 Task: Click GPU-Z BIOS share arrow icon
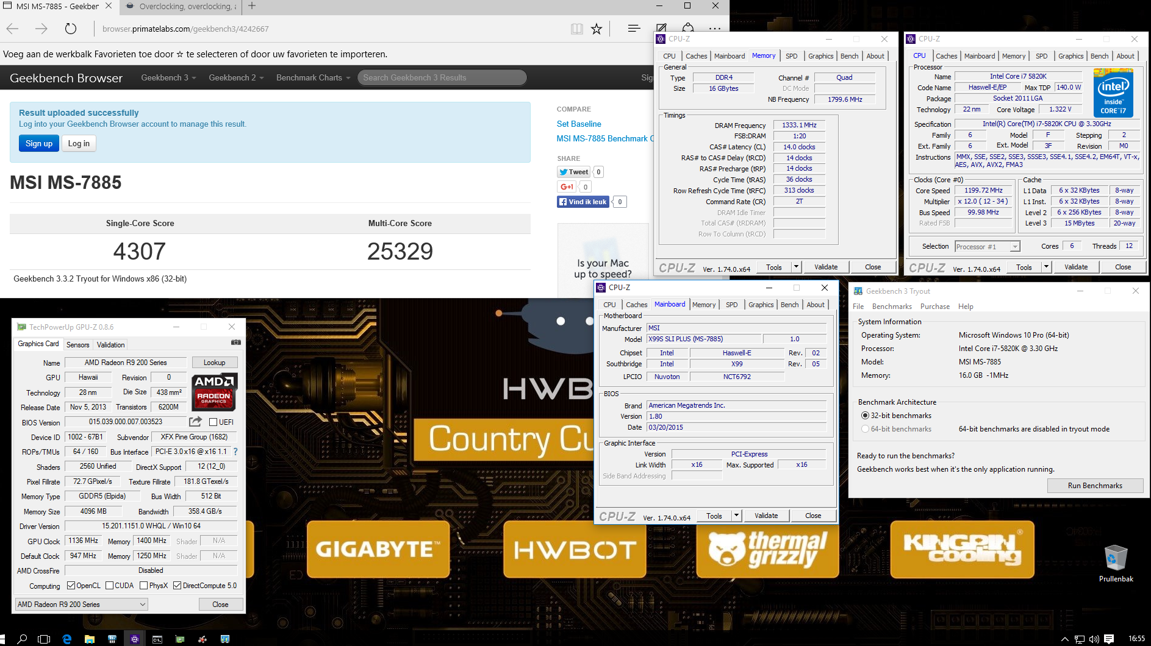195,422
